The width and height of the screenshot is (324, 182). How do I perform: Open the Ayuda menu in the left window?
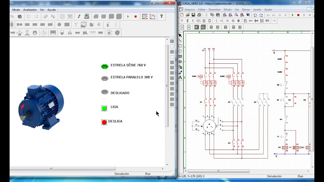pyautogui.click(x=51, y=10)
